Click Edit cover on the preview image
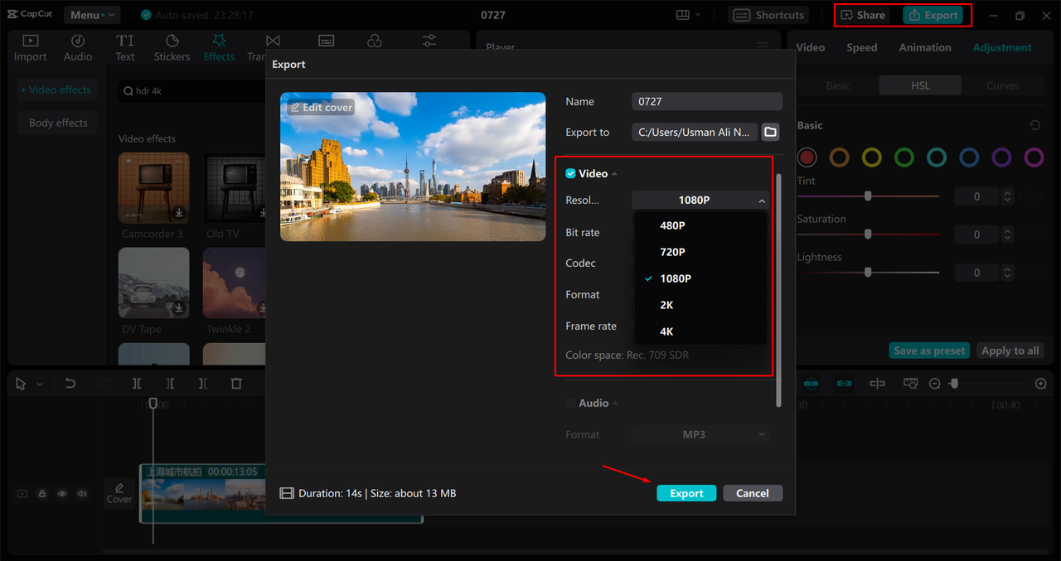The width and height of the screenshot is (1061, 561). click(x=321, y=108)
